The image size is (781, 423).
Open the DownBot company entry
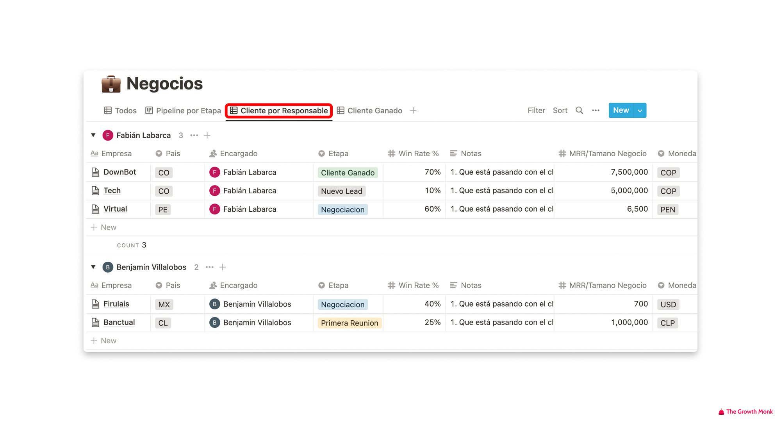click(x=119, y=172)
